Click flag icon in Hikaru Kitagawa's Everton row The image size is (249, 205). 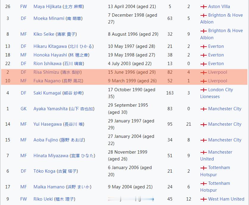click(203, 47)
